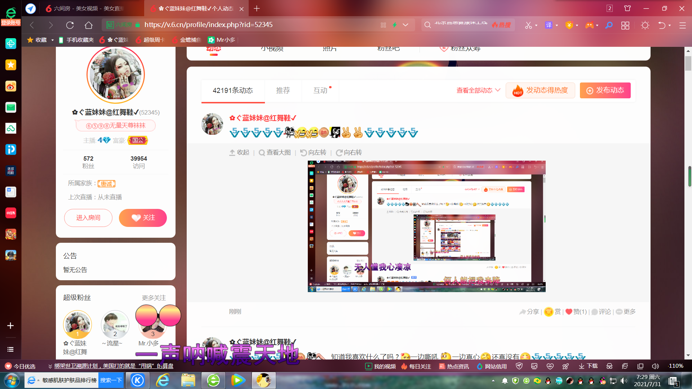Image resolution: width=692 pixels, height=389 pixels.
Task: Click 分享 under the post
Action: coord(529,312)
